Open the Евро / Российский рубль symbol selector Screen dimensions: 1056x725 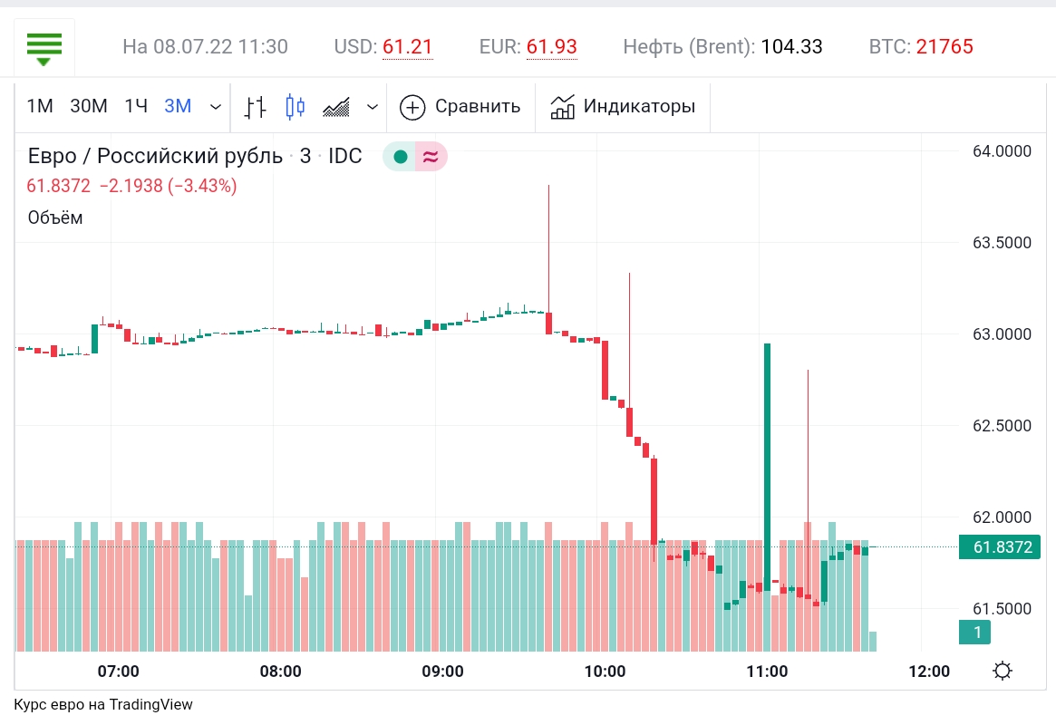pyautogui.click(x=155, y=156)
